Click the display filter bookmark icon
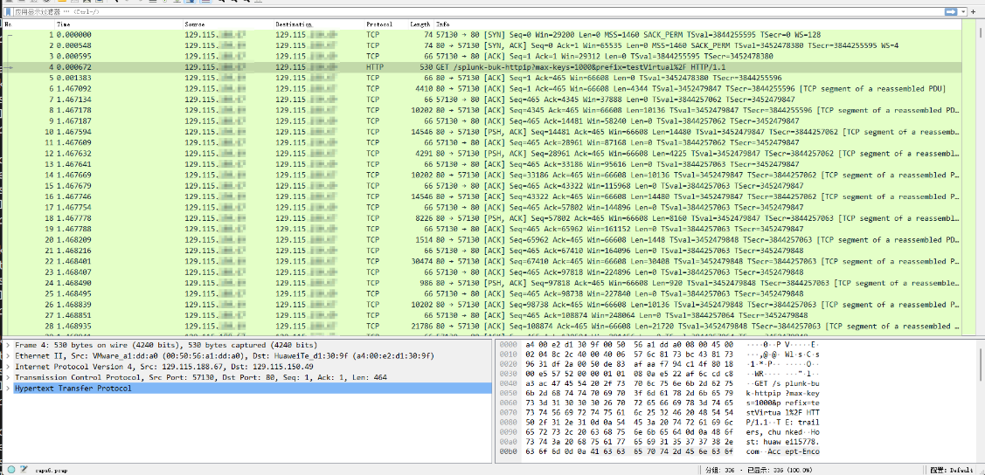The height and width of the screenshot is (475, 985). pos(7,12)
